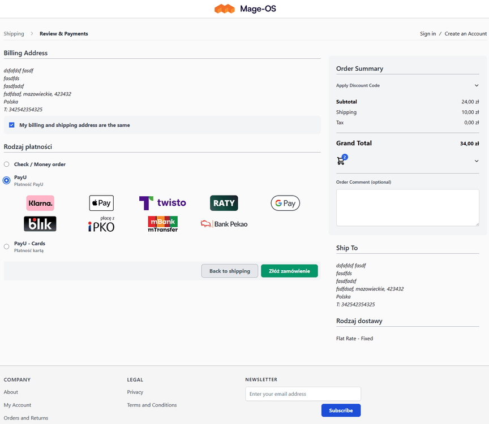Image resolution: width=489 pixels, height=424 pixels.
Task: Click Ship To phone number line
Action: 355,305
